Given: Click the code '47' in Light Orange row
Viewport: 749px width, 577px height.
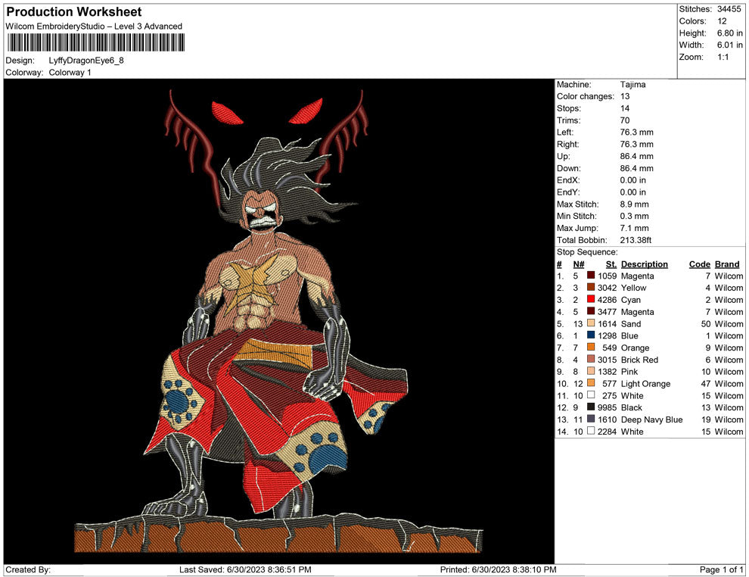Looking at the screenshot, I should (706, 383).
